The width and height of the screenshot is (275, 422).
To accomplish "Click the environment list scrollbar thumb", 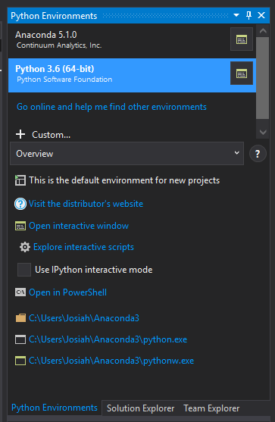I will click(263, 78).
